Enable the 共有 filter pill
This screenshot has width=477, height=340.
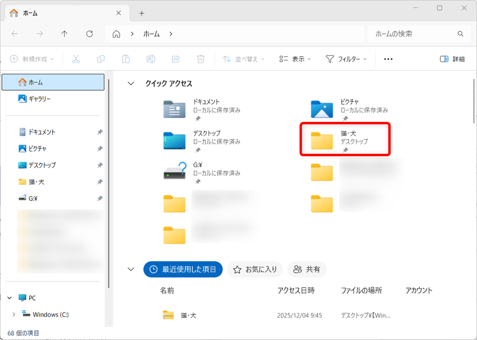click(x=307, y=269)
